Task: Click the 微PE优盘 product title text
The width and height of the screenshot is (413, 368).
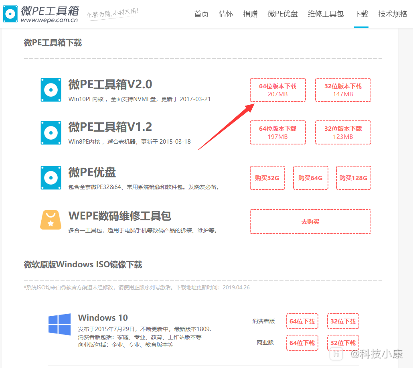Action: [x=92, y=173]
